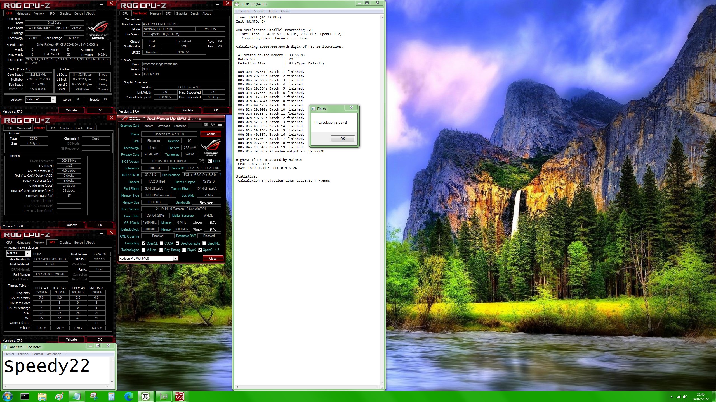Open the Slot #1 memory slot dropdown
Screen dimensions: 716x402
point(27,253)
